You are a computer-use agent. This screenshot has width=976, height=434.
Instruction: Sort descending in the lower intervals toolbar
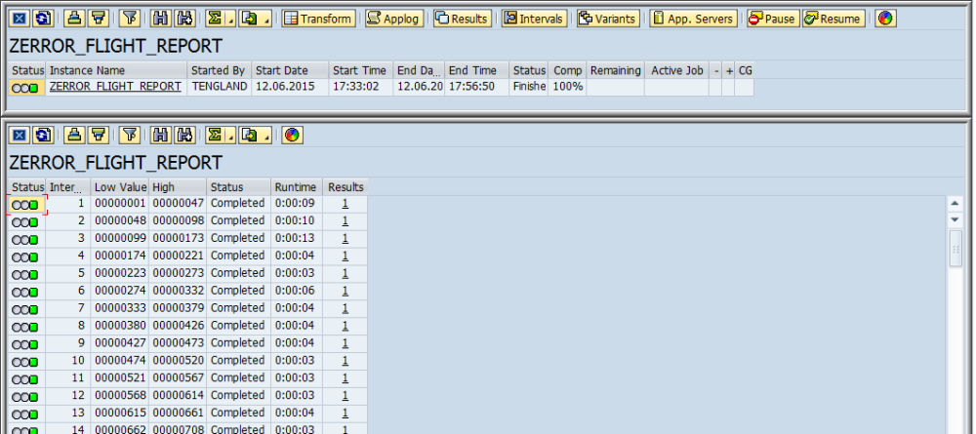97,135
